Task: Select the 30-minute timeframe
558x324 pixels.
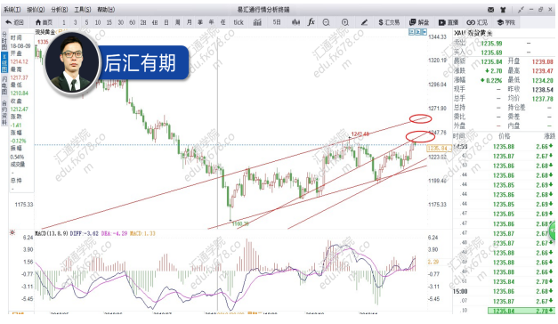Action: [121, 22]
